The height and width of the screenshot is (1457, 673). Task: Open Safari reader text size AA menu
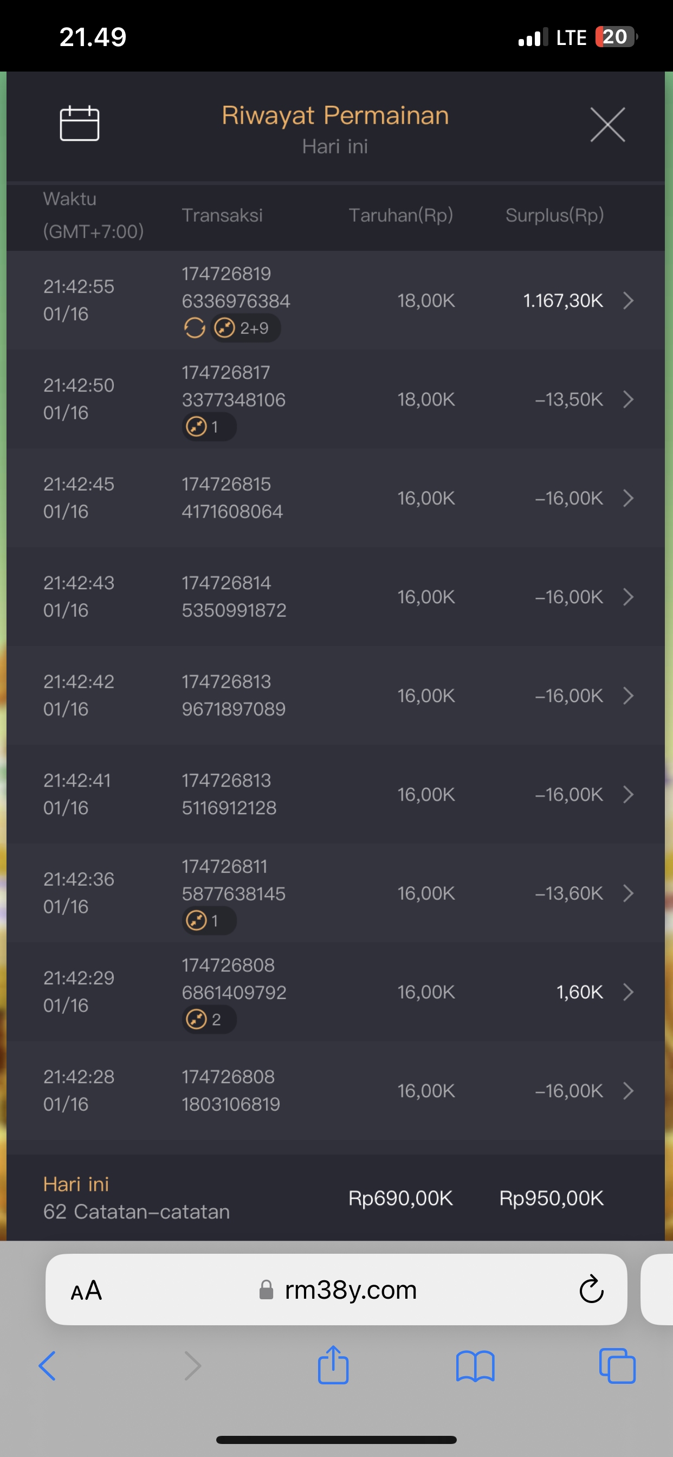pyautogui.click(x=87, y=1291)
